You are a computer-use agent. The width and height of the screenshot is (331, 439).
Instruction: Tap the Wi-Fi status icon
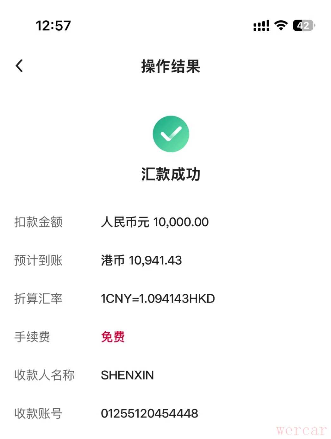[x=281, y=25]
